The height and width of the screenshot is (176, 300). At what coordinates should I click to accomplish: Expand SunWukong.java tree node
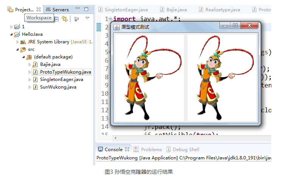coord(30,87)
